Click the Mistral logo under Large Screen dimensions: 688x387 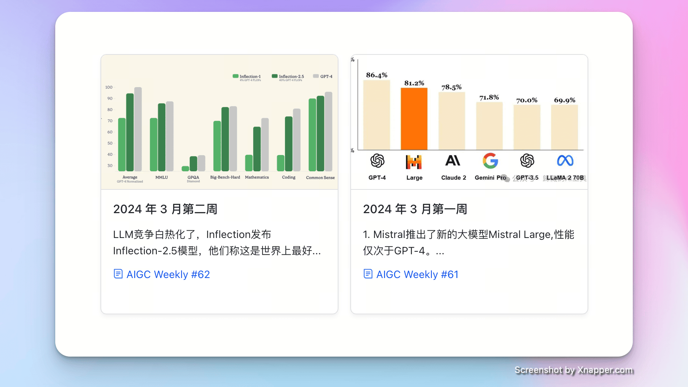click(x=414, y=161)
